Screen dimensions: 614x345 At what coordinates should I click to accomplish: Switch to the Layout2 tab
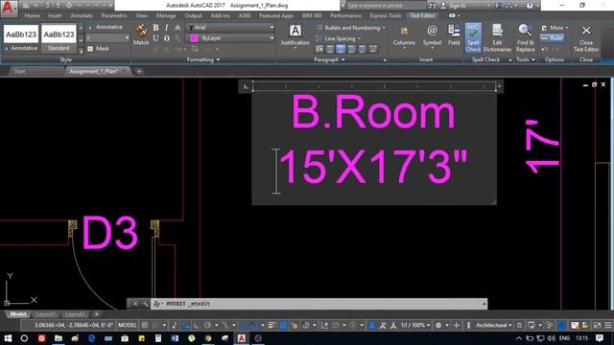pyautogui.click(x=75, y=314)
